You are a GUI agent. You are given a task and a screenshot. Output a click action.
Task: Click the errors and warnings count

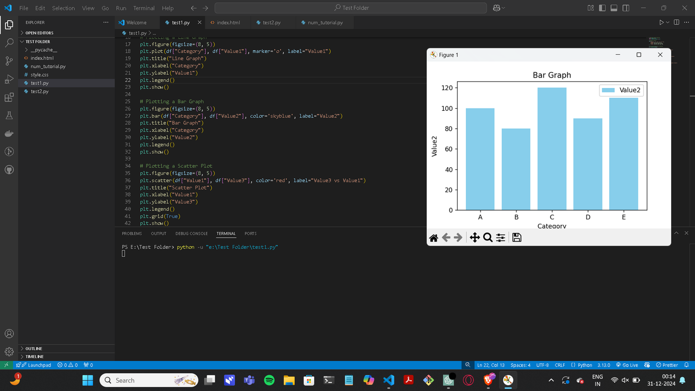point(68,365)
